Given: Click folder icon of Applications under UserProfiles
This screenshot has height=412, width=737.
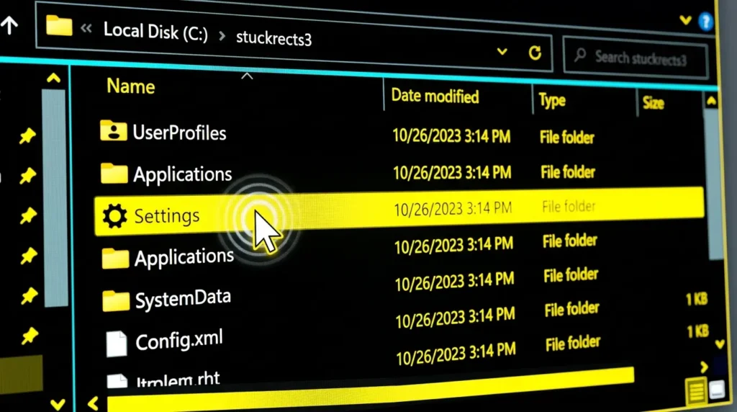Looking at the screenshot, I should [x=114, y=173].
